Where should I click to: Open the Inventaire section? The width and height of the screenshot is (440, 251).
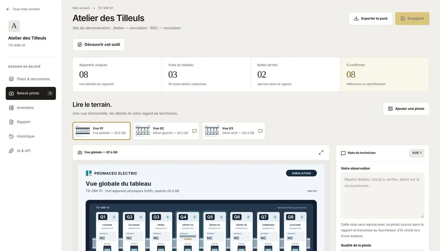point(31,108)
